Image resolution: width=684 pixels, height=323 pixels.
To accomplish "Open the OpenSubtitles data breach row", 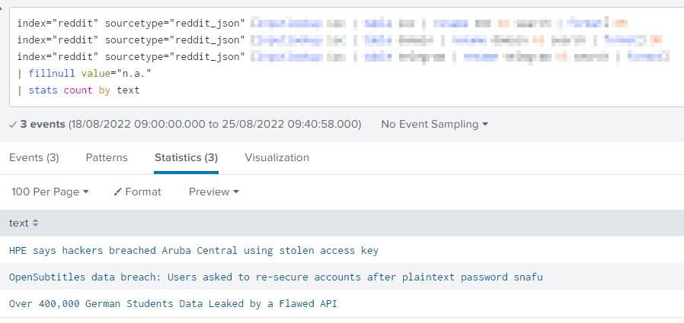I will (276, 277).
